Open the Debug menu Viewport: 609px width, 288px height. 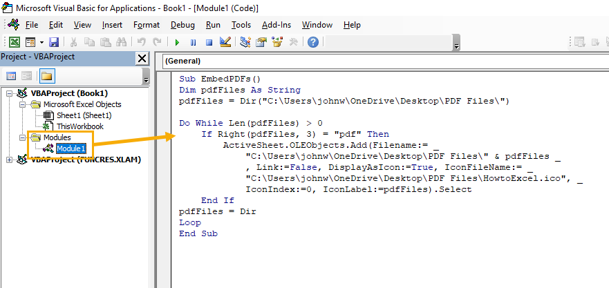182,25
